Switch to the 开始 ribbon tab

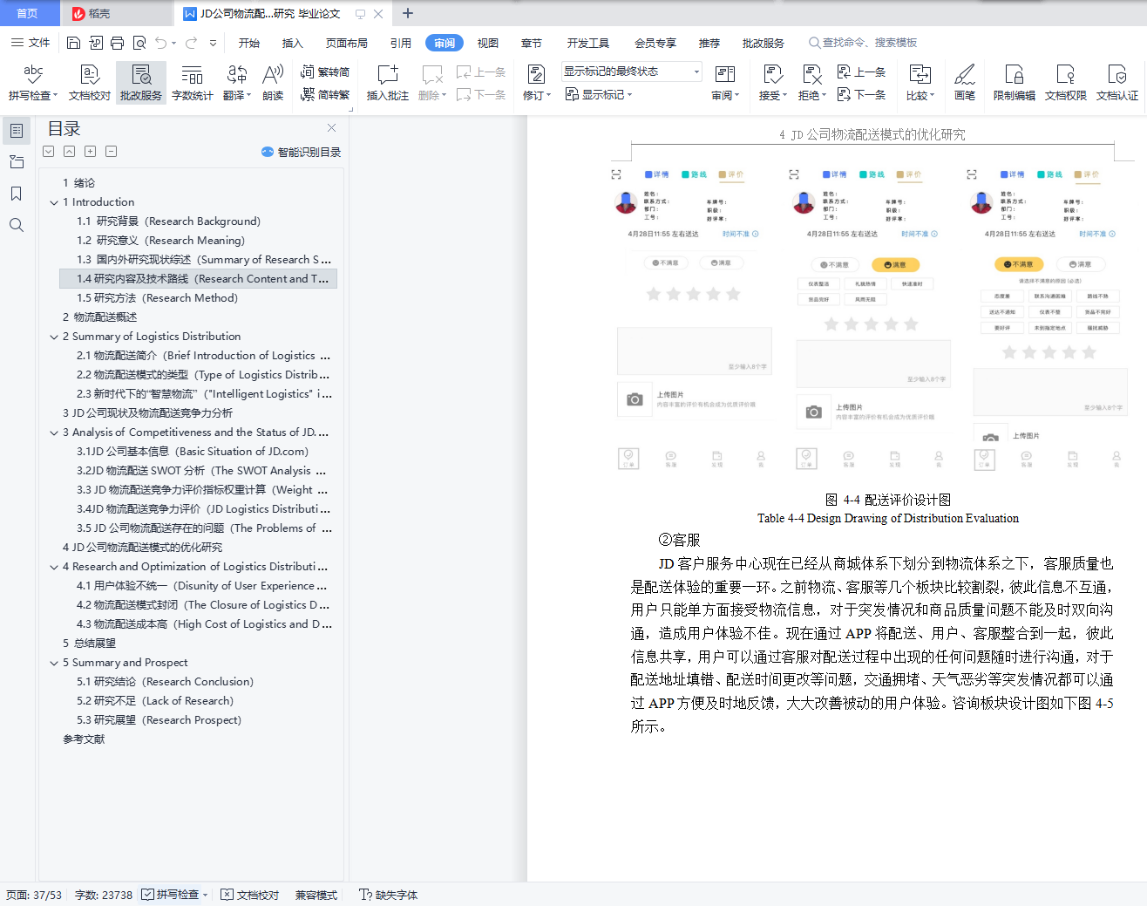pyautogui.click(x=249, y=43)
